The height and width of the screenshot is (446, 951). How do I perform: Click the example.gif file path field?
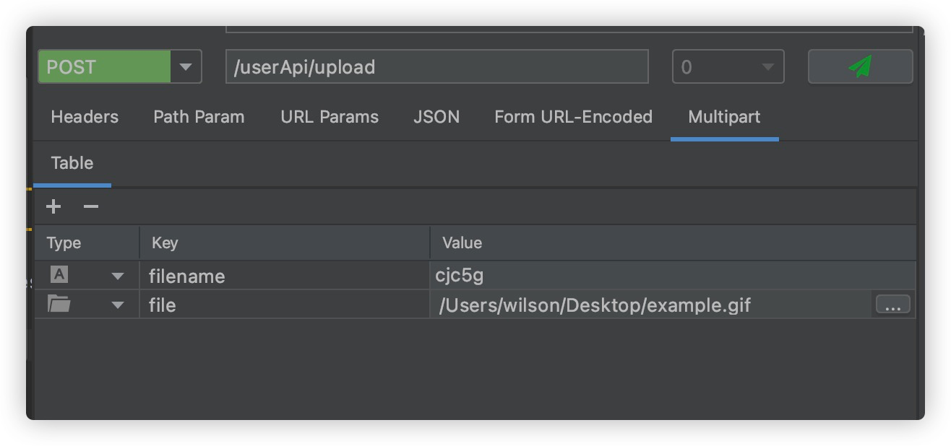coord(650,305)
